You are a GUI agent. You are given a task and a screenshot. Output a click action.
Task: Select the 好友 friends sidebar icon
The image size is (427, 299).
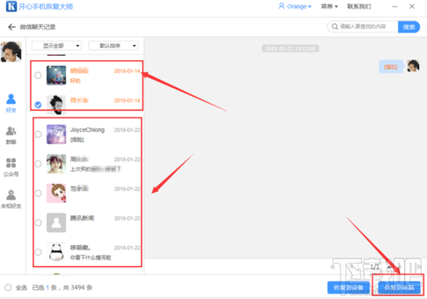(x=11, y=103)
